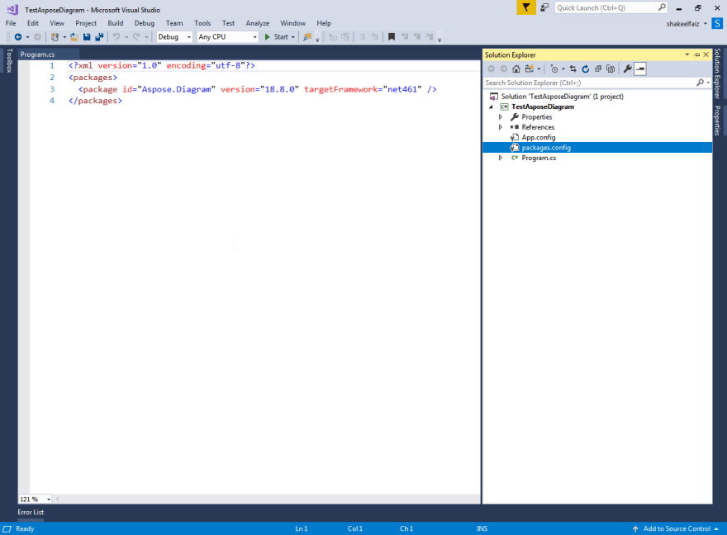Save the current file with the Save icon

click(x=87, y=36)
